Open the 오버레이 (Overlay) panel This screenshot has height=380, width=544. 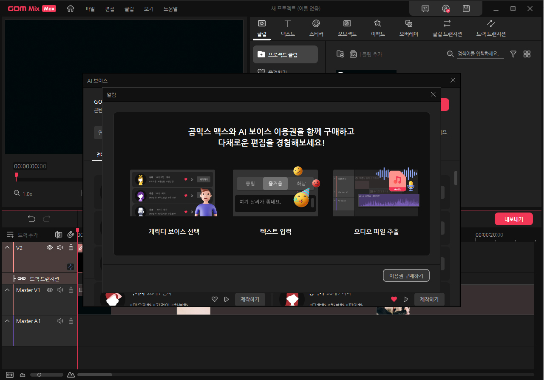pyautogui.click(x=408, y=28)
